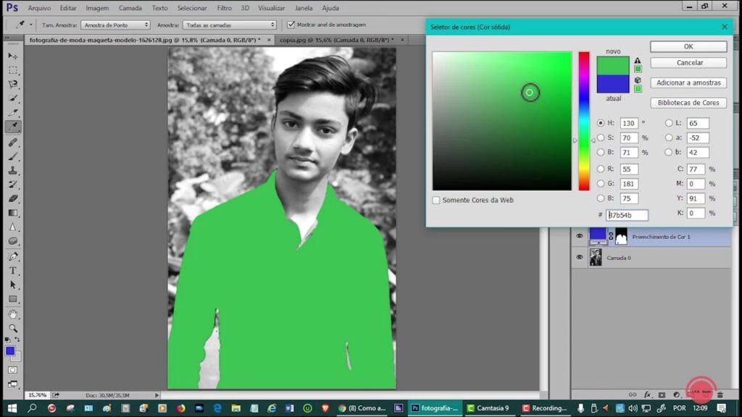Screen dimensions: 742x417
Task: Hide the Preenchimento de Cor 1 layer
Action: 579,236
